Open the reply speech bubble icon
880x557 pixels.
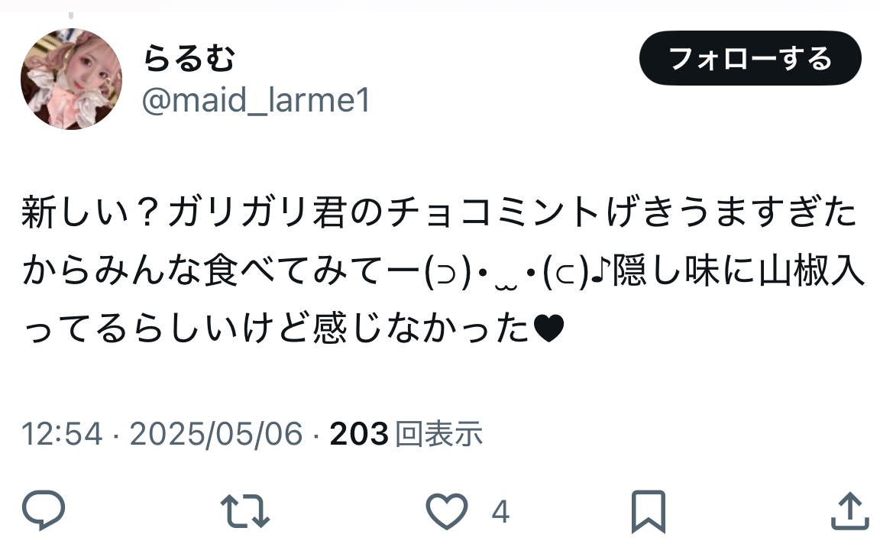point(44,510)
